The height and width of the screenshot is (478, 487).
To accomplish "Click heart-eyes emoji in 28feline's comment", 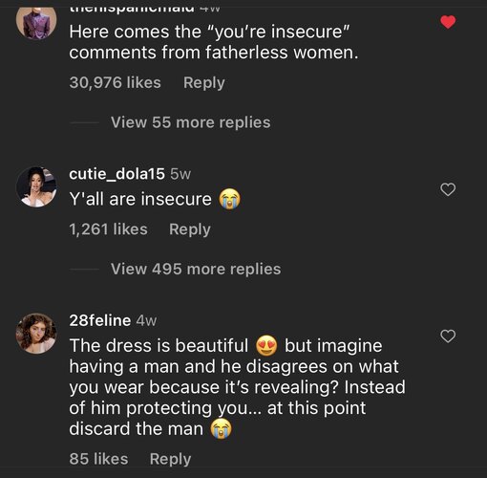I will [x=266, y=345].
